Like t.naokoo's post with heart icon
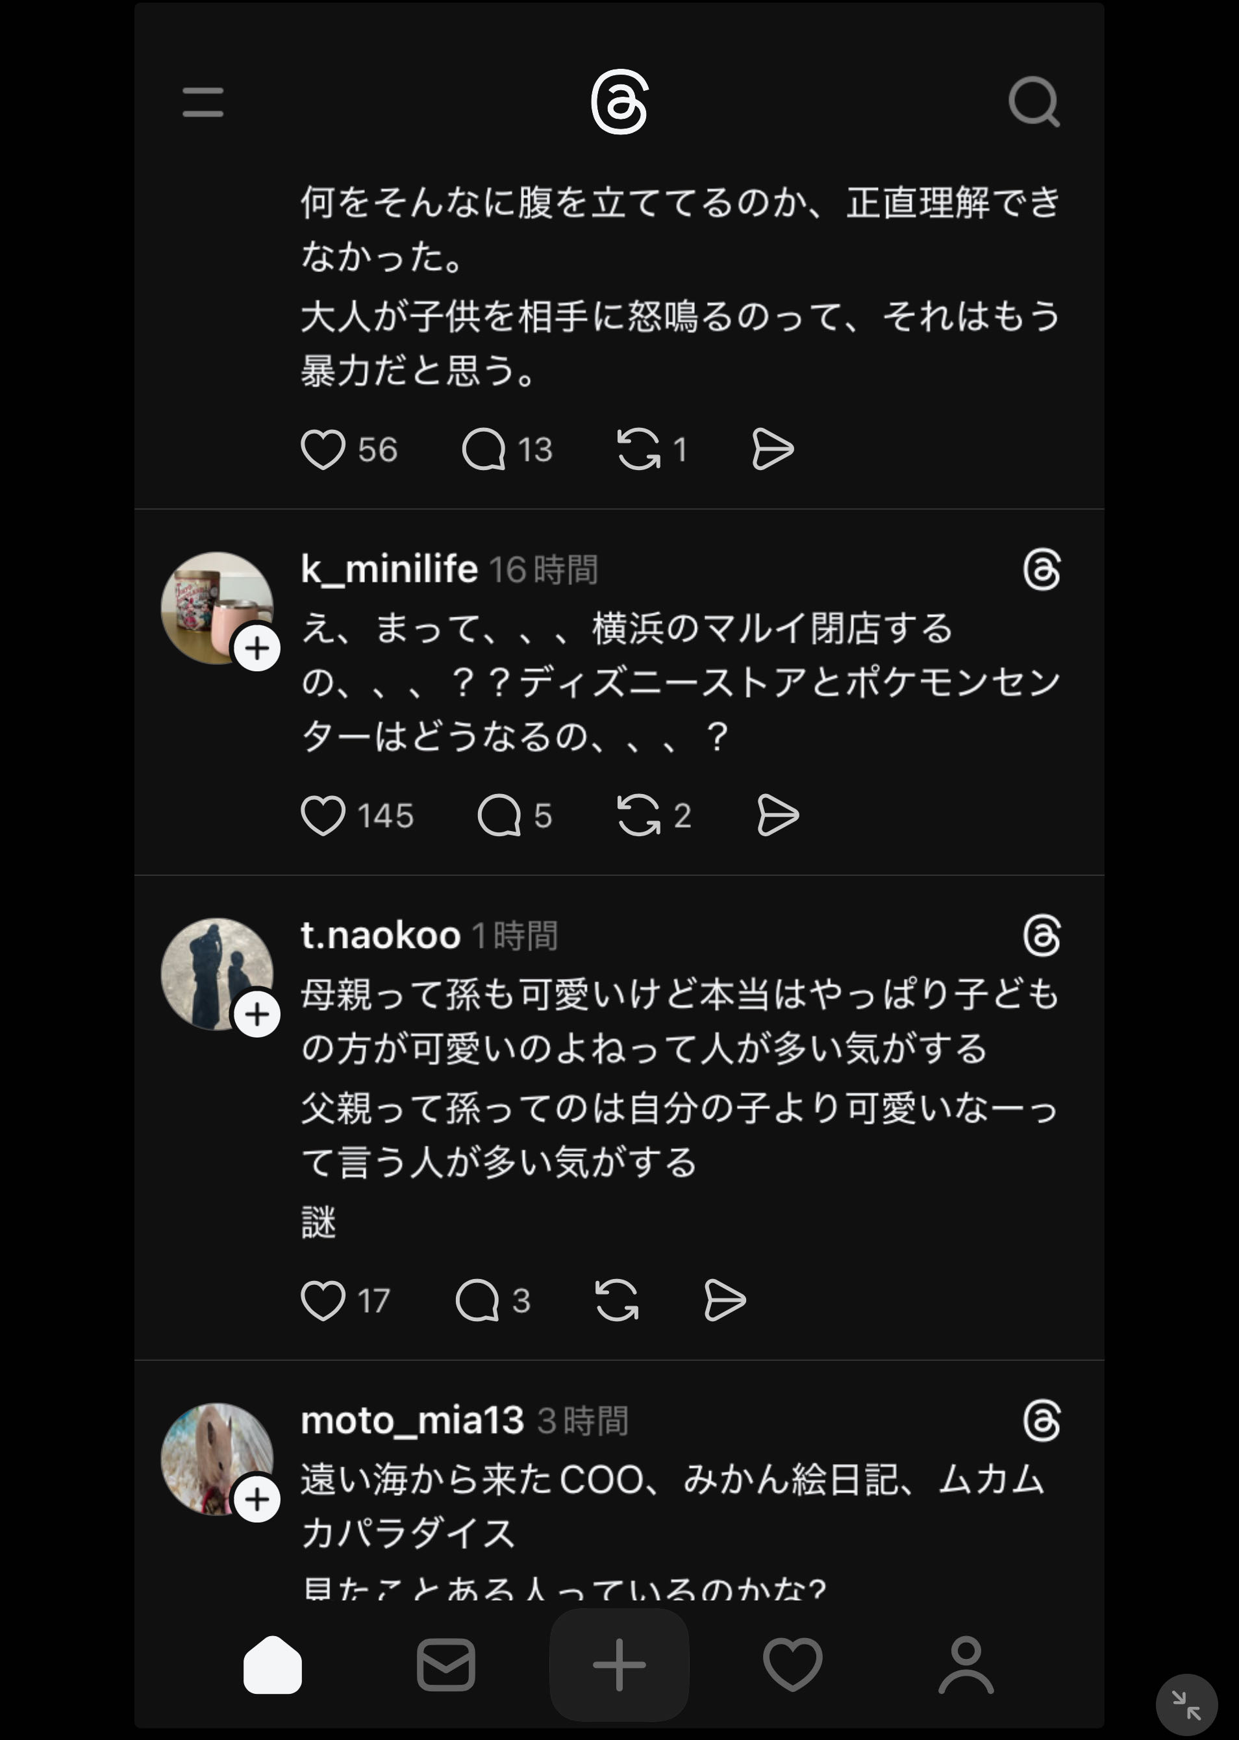Viewport: 1239px width, 1740px height. tap(323, 1300)
